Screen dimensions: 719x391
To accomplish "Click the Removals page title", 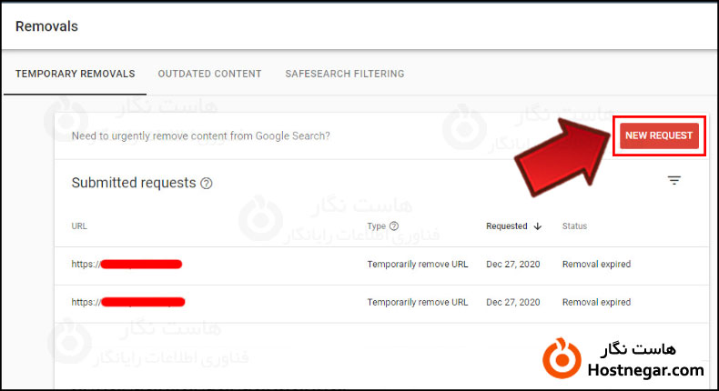I will 46,26.
